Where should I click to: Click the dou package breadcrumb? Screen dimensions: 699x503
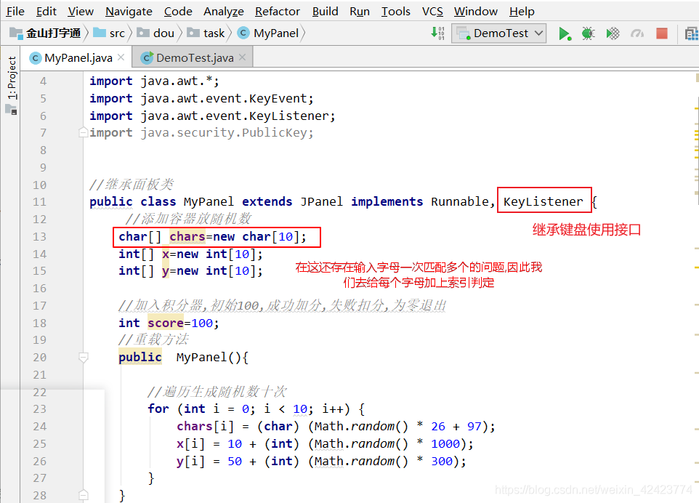point(155,33)
